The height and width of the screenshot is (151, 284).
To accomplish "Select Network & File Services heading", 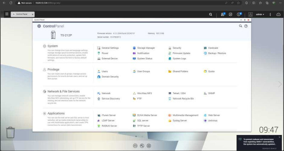I will click(64, 92).
